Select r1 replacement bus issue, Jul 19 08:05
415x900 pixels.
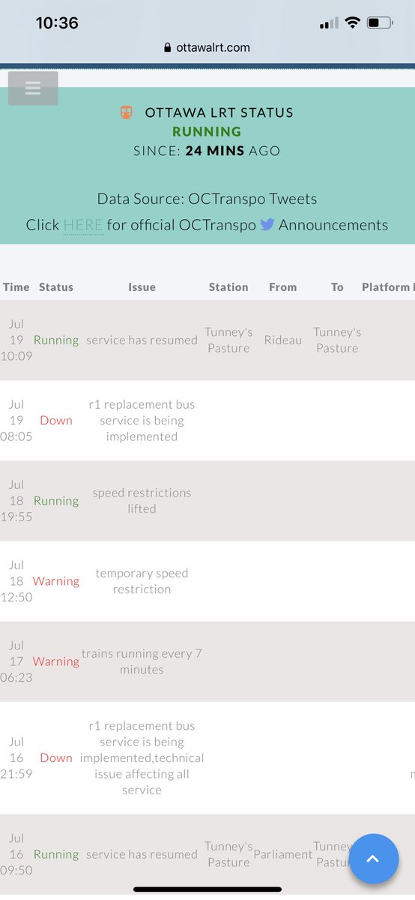click(x=142, y=420)
